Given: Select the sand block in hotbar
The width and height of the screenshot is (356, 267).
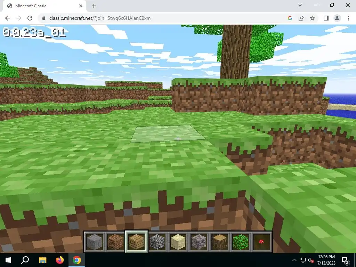Looking at the screenshot, I should [x=178, y=242].
